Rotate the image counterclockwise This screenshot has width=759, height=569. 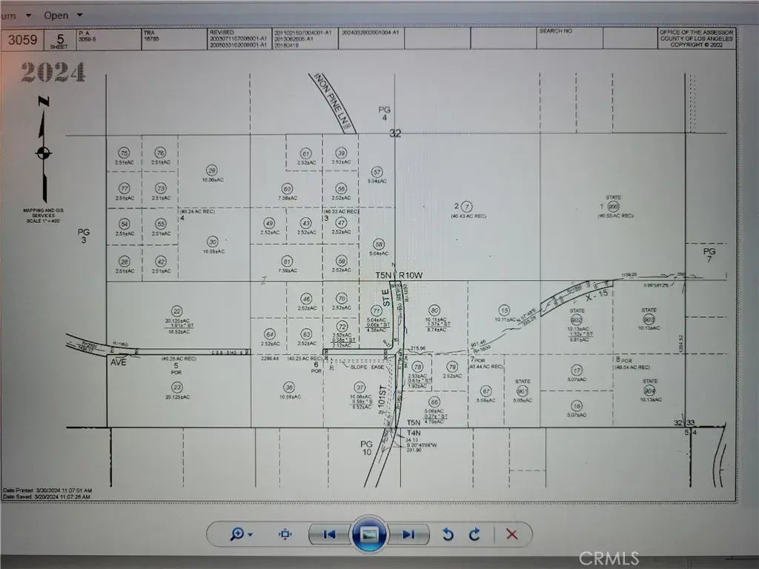tap(448, 534)
